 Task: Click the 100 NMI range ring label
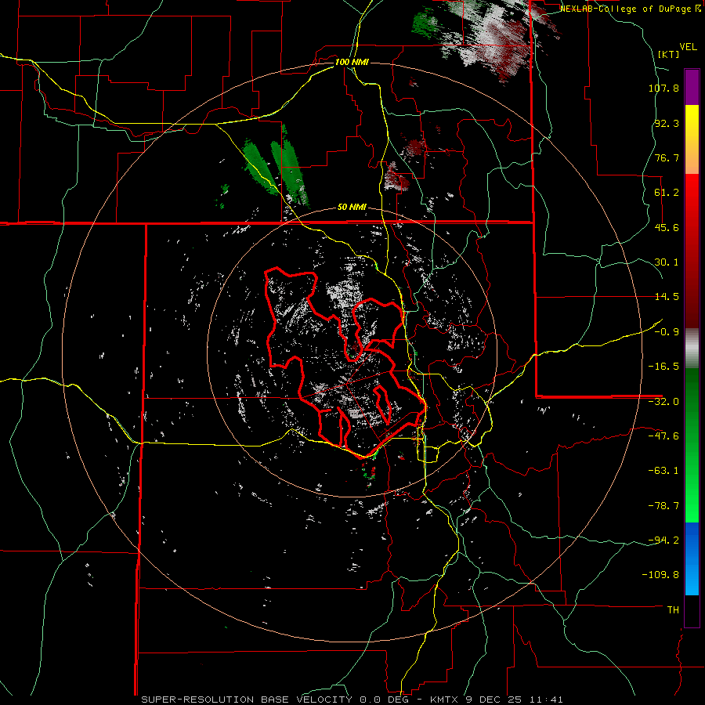pyautogui.click(x=352, y=62)
